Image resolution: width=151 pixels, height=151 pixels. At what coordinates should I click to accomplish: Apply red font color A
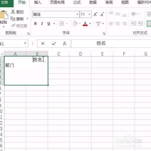pos(85,24)
